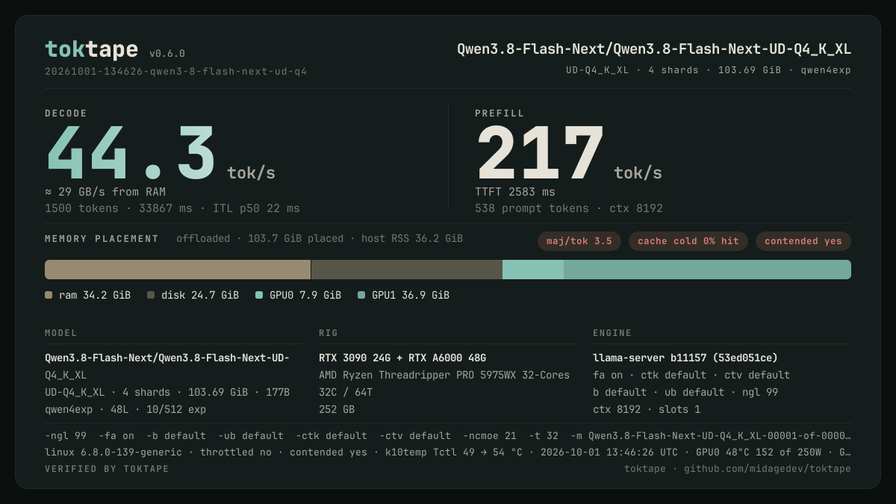This screenshot has height=504, width=896.
Task: Click the DECODE section label
Action: (66, 113)
